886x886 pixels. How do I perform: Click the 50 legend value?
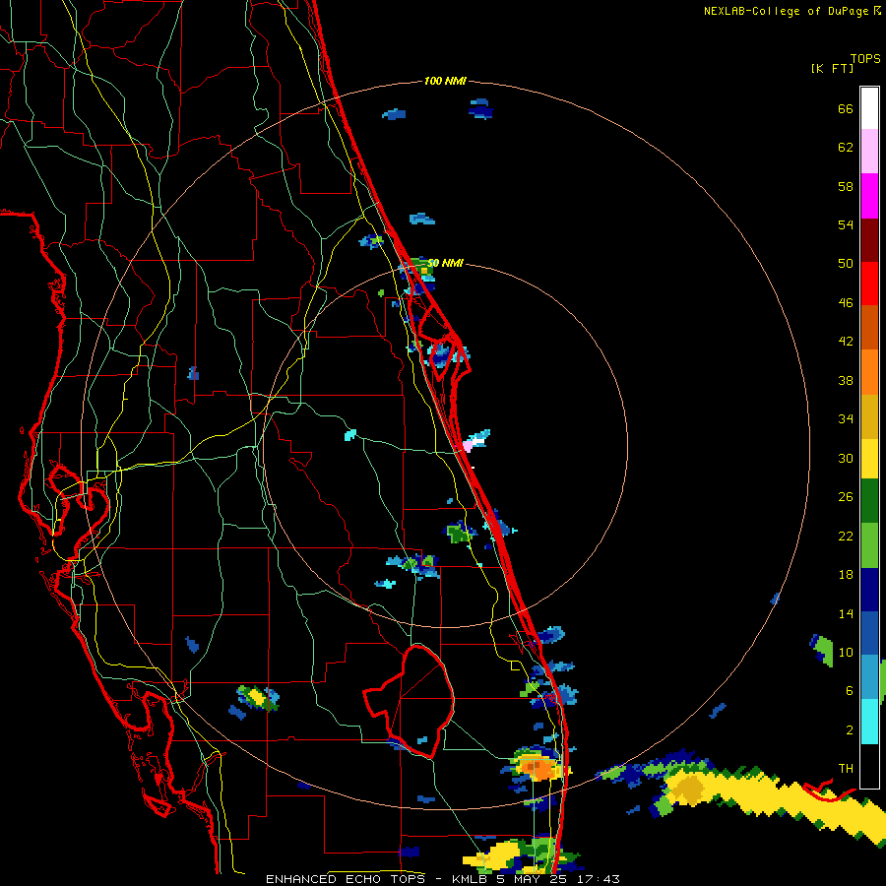point(846,264)
